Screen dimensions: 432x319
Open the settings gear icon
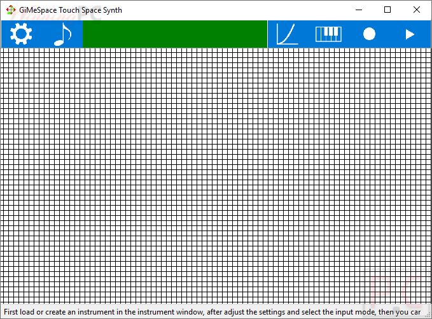(21, 34)
